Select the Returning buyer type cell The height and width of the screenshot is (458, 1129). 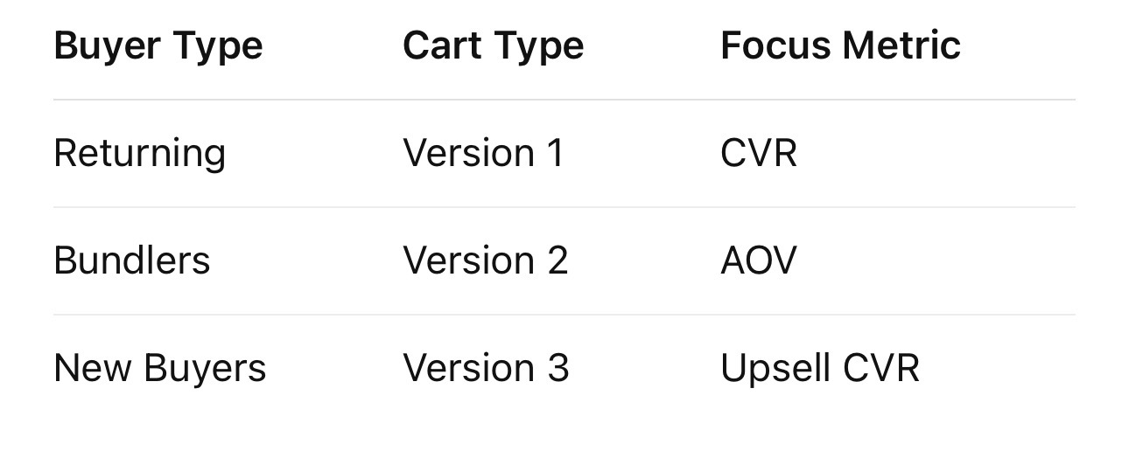[x=139, y=153]
